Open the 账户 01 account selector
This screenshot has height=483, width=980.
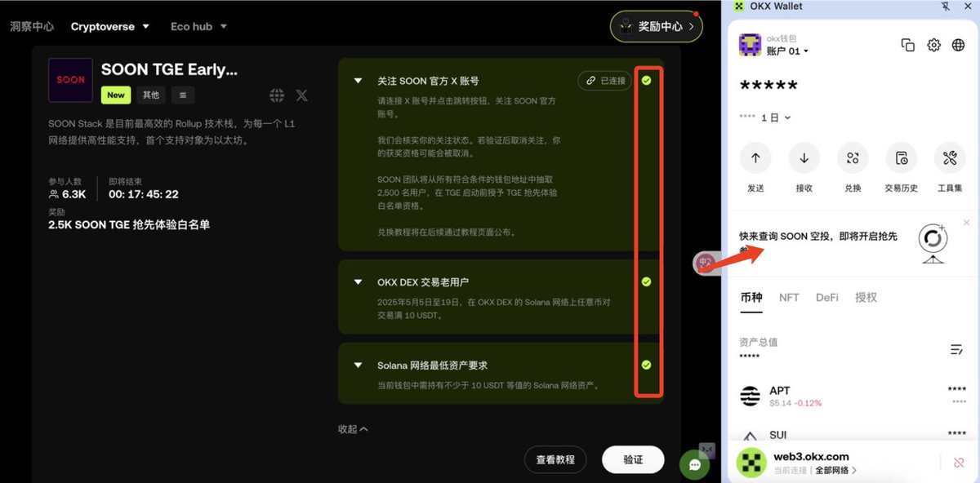(x=787, y=51)
